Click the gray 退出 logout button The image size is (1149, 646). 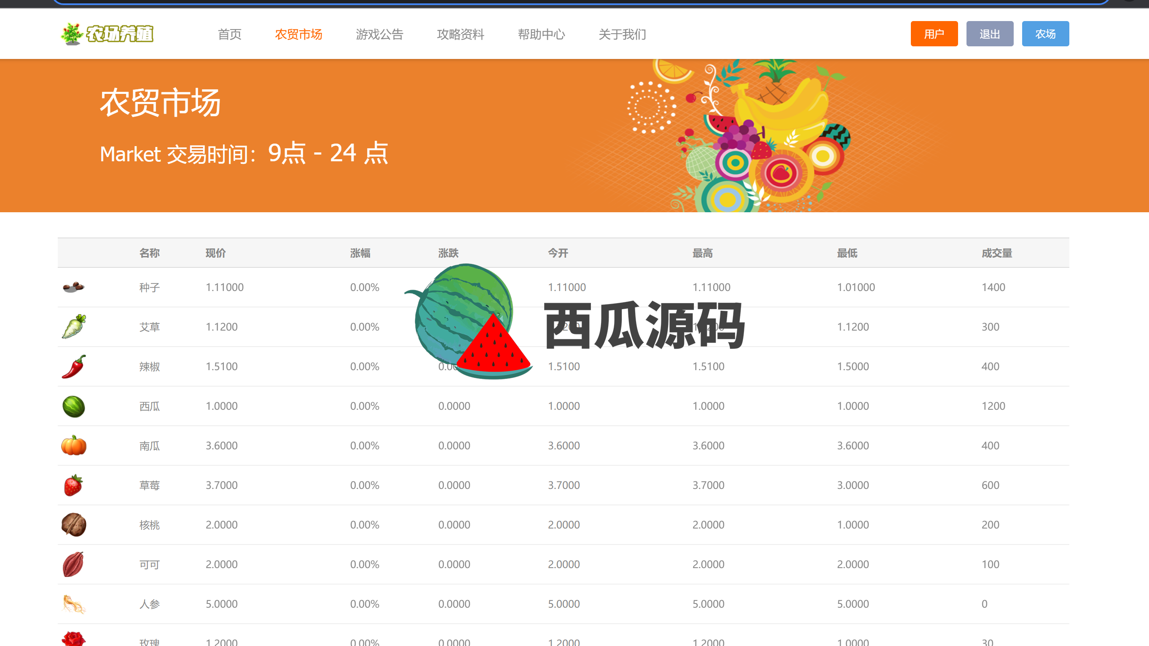(989, 34)
